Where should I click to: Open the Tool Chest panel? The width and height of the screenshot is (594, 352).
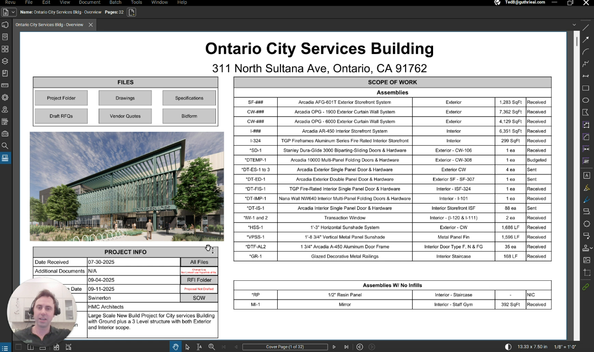[5, 134]
